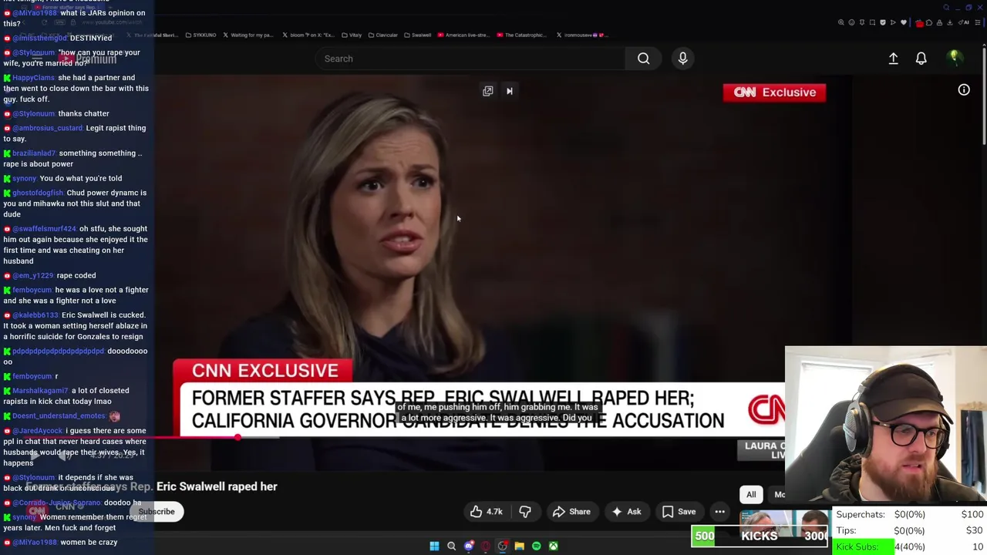This screenshot has width=987, height=555.
Task: Click chat username Marshalkagami7
Action: pyautogui.click(x=40, y=391)
